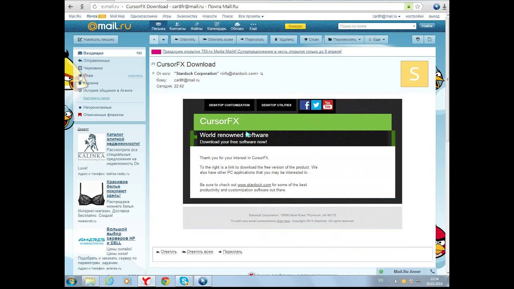
Task: Click the Ответить всем toolbar button
Action: 218,39
